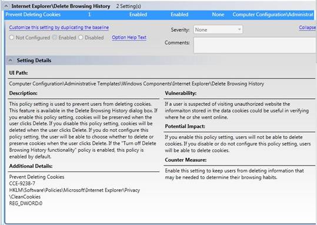The height and width of the screenshot is (225, 317).
Task: Click the HKLM\Software\Policies registry path text
Action: click(74, 190)
